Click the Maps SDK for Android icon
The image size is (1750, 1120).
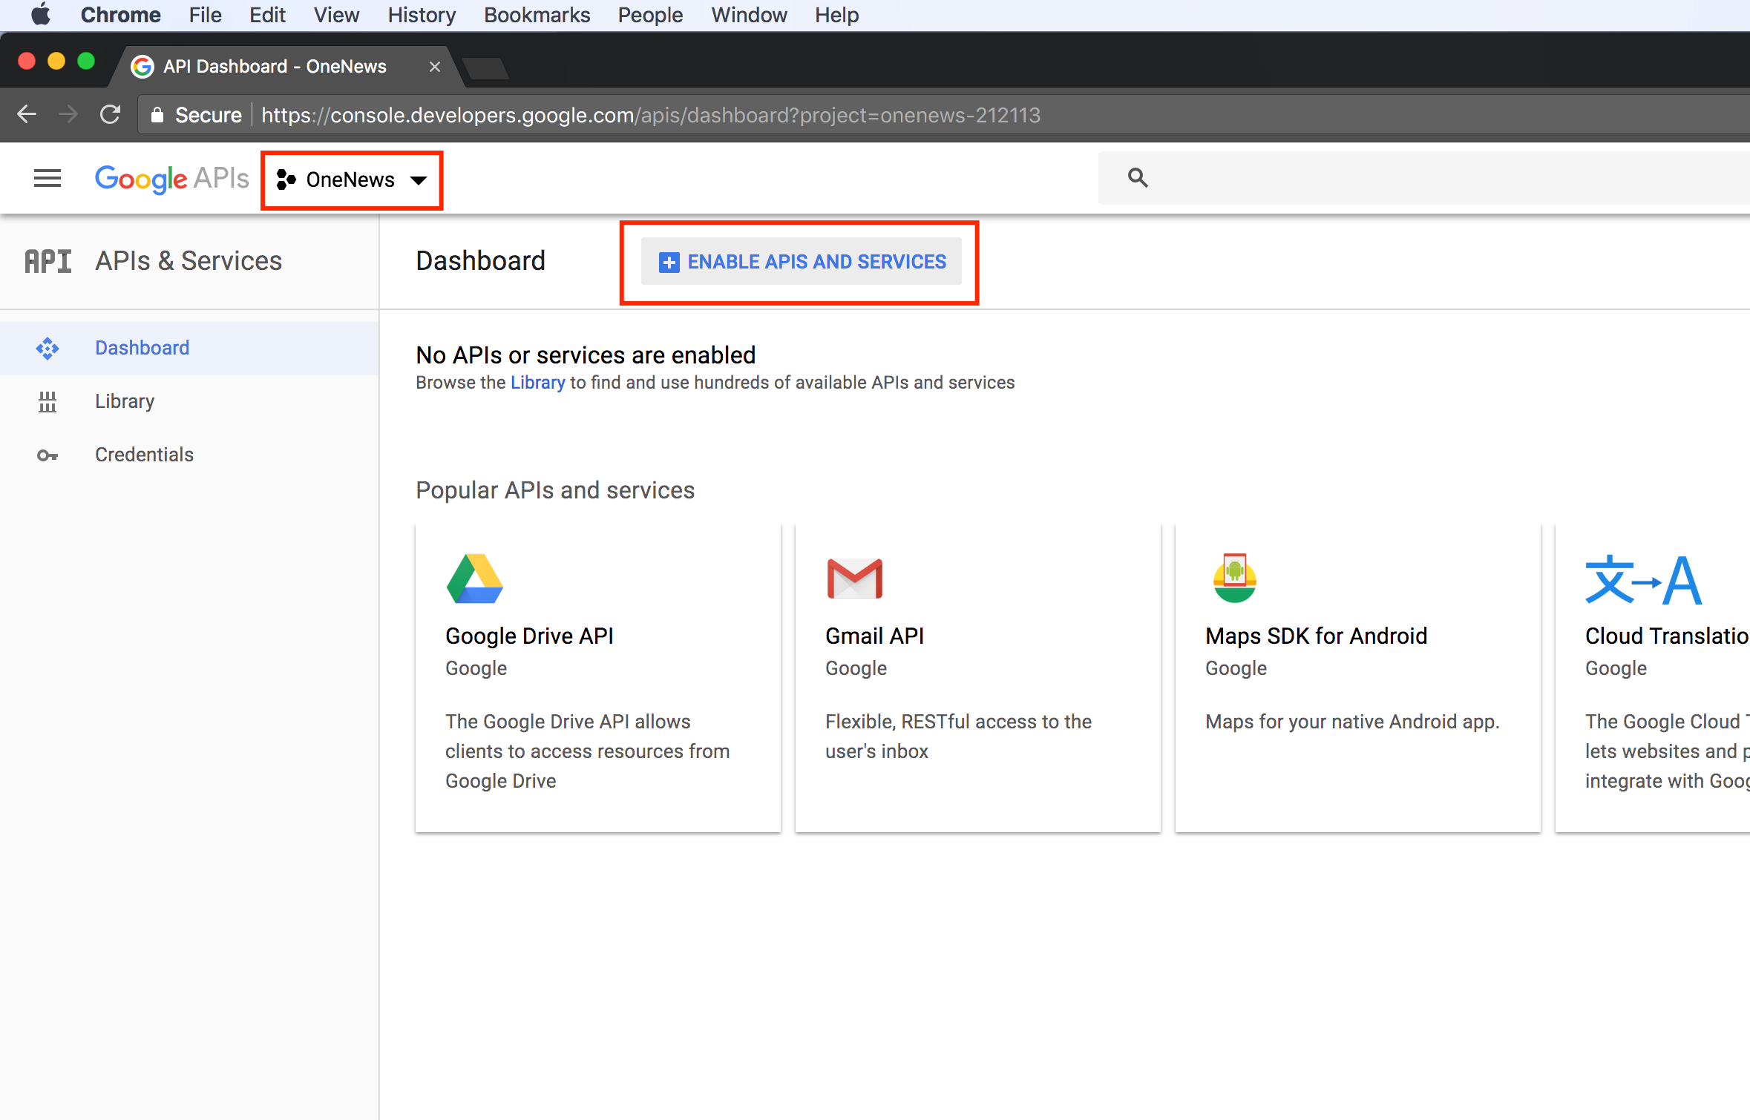pos(1234,579)
